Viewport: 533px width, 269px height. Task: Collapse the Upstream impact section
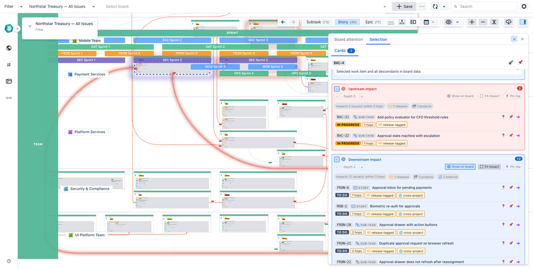coord(337,89)
